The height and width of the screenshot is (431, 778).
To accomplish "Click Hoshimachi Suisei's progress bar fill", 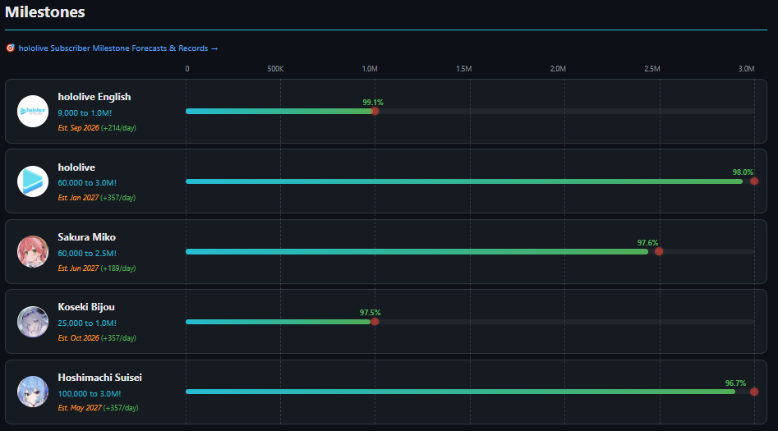I will tap(460, 392).
